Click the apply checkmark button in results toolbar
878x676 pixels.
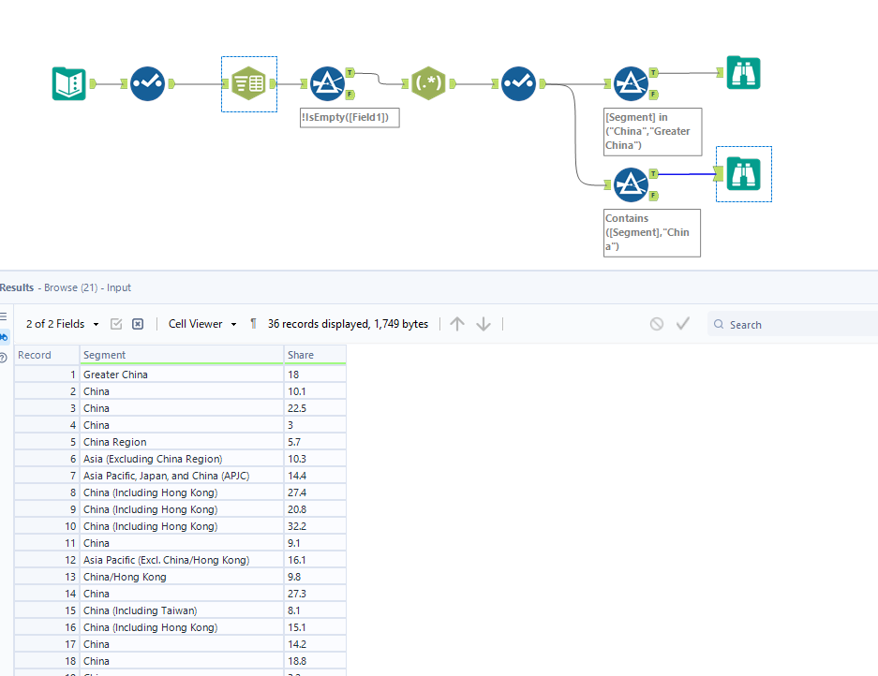pyautogui.click(x=682, y=323)
